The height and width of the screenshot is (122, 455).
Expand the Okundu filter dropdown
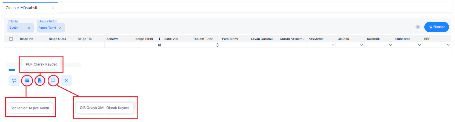point(362,45)
